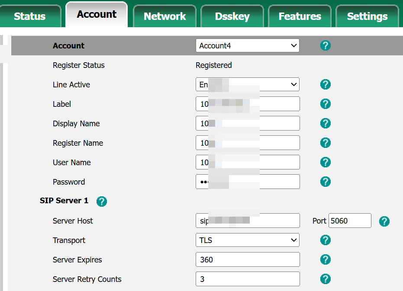Go to the Settings tab

coord(367,16)
